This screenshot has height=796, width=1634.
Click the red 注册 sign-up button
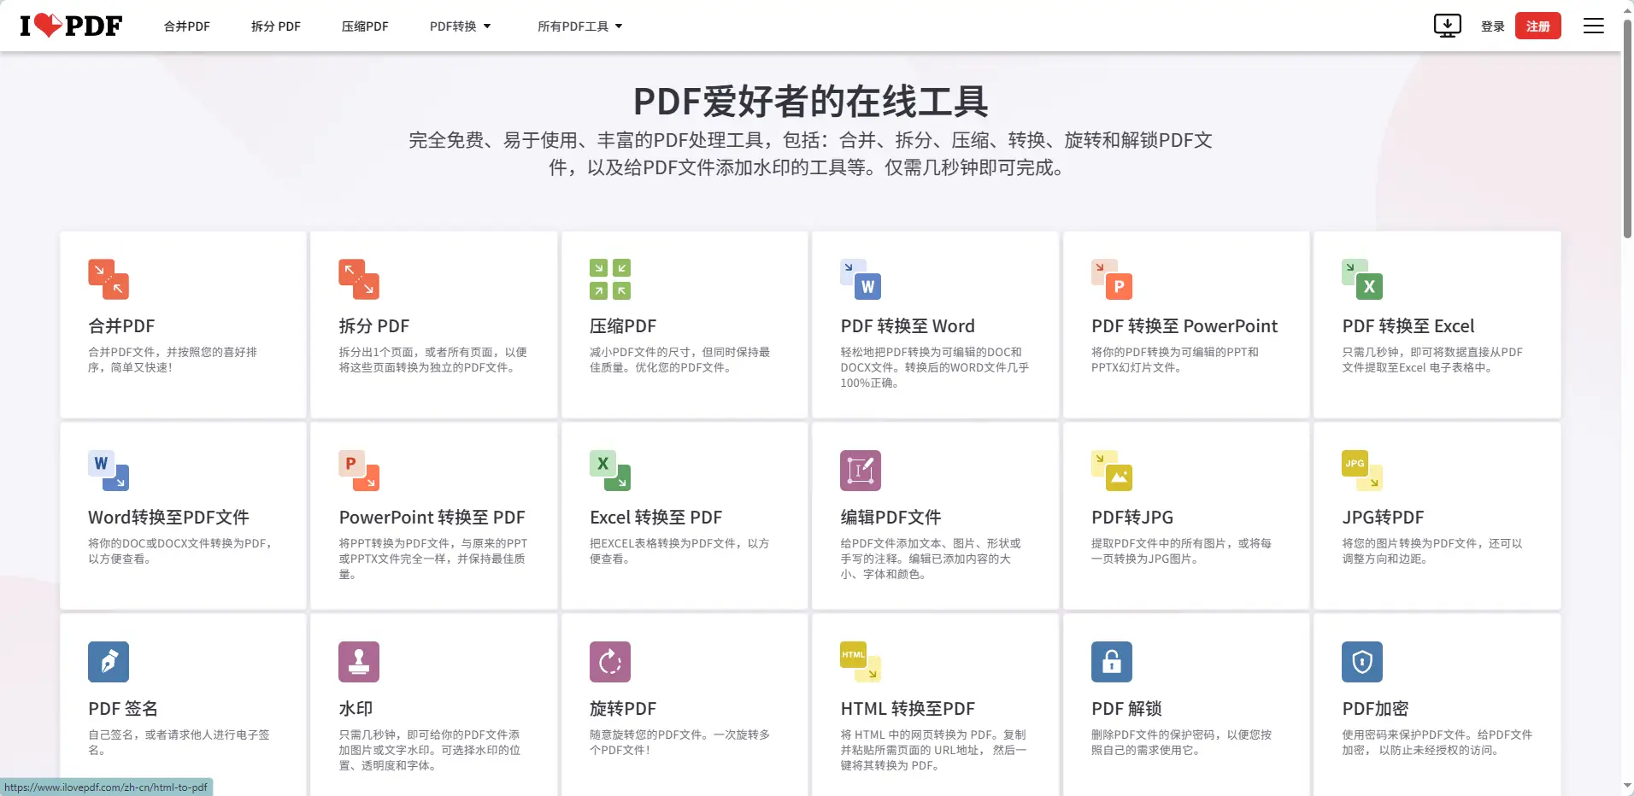[1538, 26]
